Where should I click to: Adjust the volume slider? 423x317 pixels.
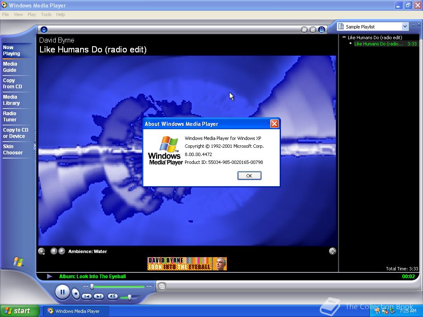129,297
